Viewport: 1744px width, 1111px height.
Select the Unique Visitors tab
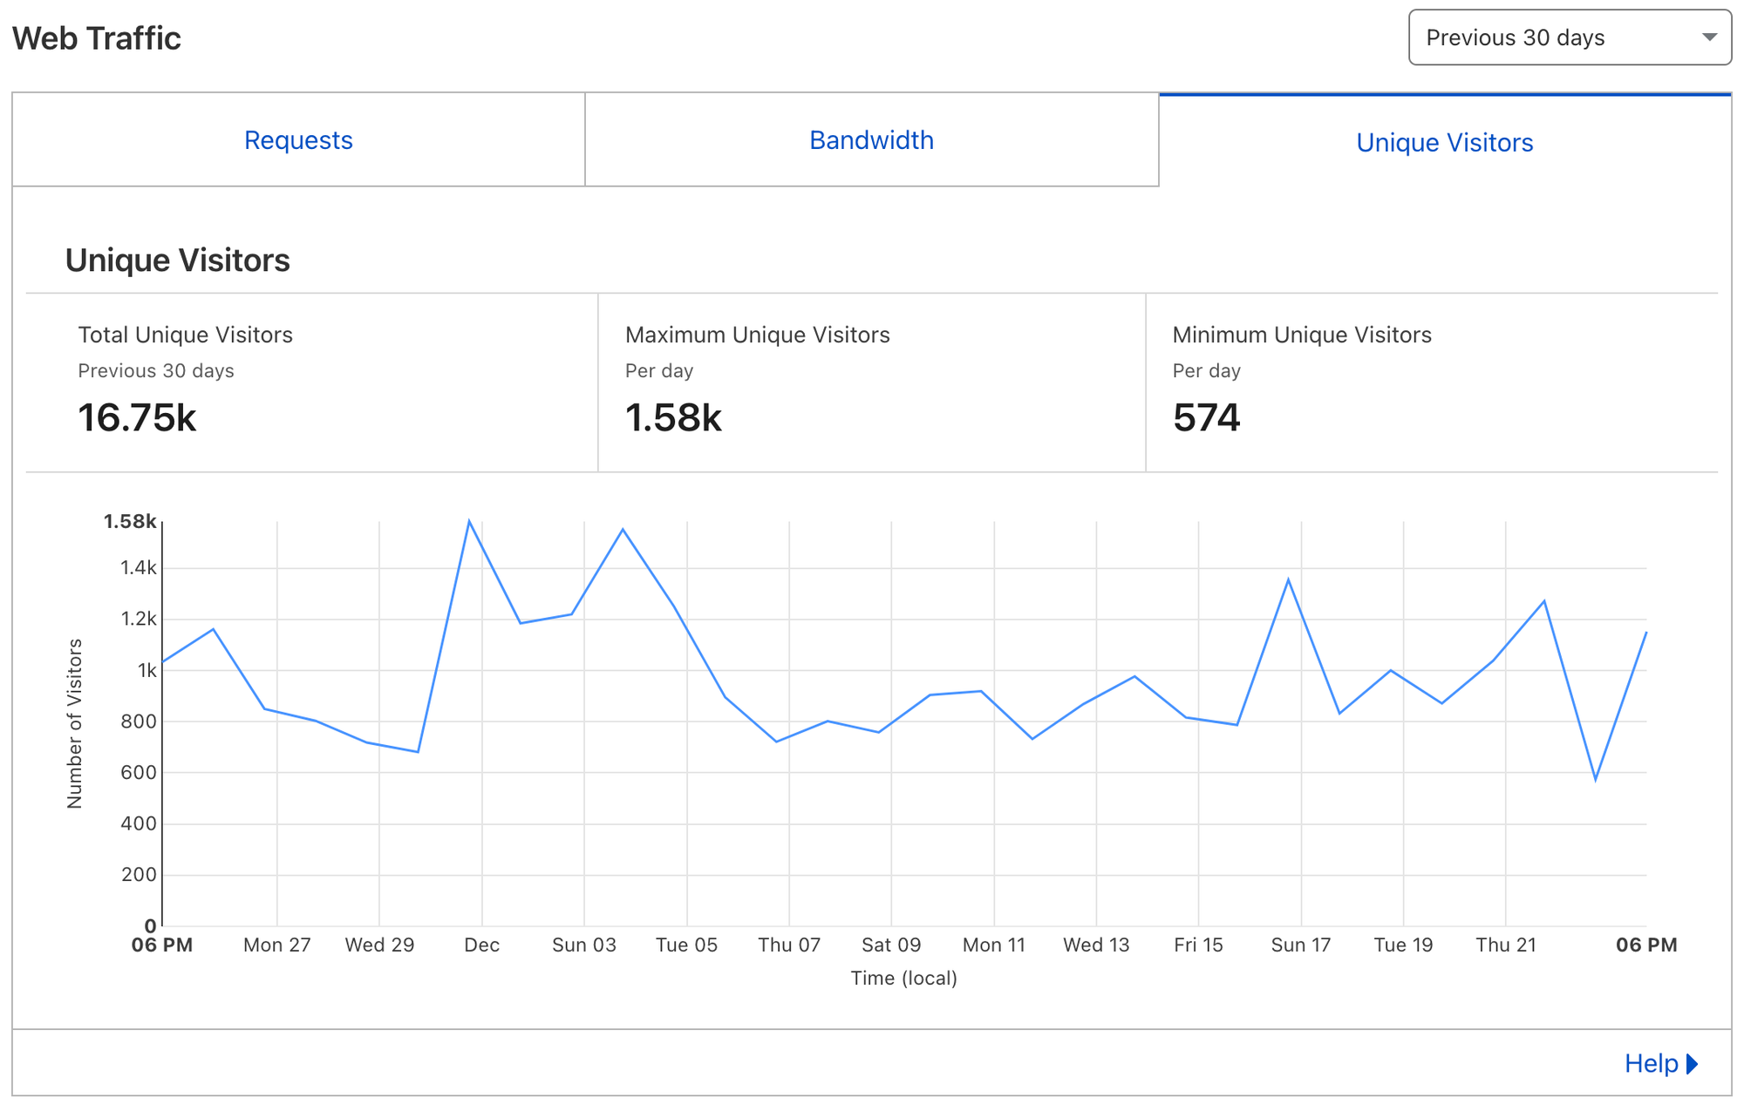click(x=1444, y=142)
